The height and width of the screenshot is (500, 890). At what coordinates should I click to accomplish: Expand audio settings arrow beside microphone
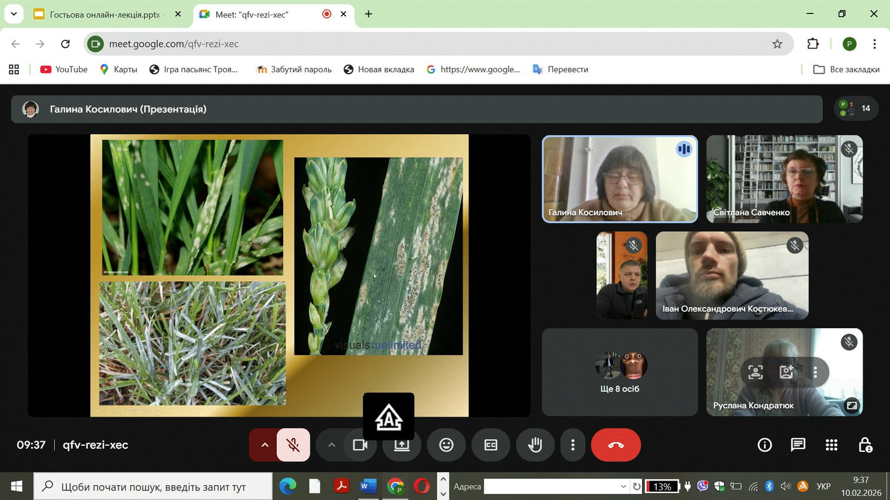[264, 445]
